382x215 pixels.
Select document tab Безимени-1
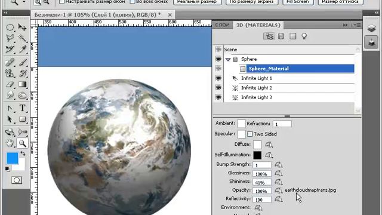(x=98, y=14)
